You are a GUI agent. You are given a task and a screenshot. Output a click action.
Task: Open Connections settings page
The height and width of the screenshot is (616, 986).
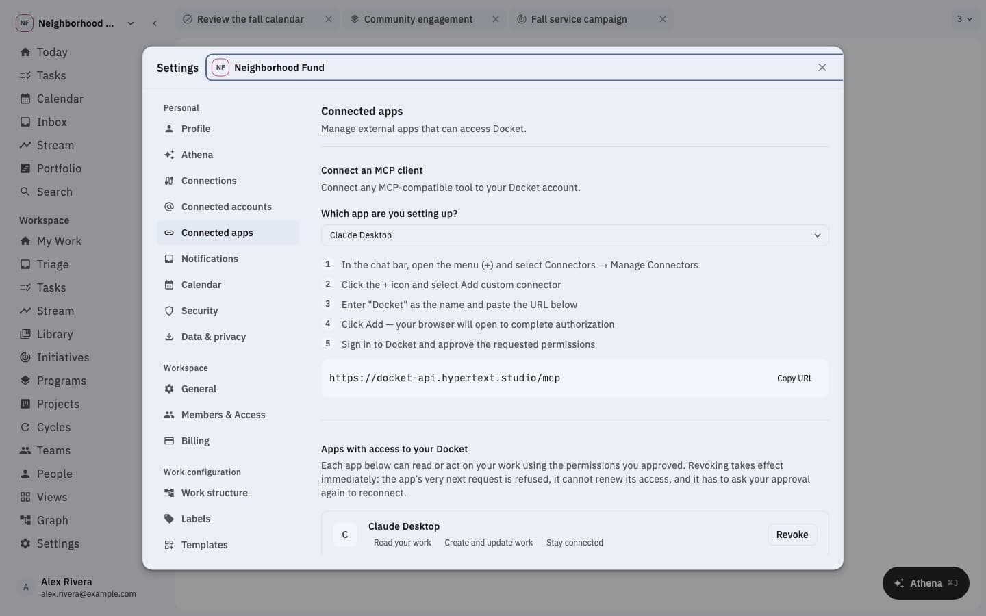(x=227, y=181)
